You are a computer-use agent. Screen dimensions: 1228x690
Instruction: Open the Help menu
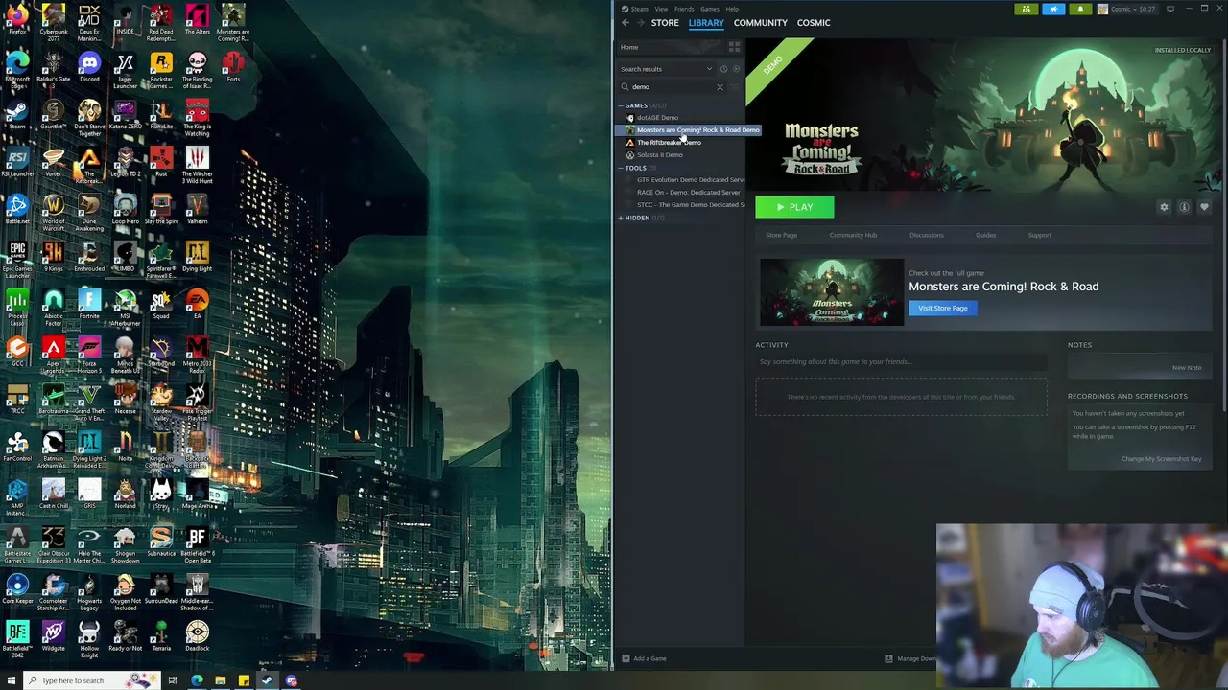click(x=732, y=9)
